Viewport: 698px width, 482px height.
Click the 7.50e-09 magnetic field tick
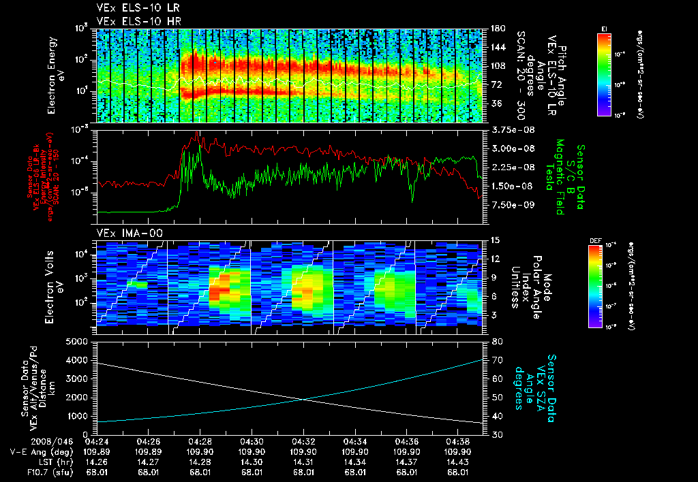513,204
